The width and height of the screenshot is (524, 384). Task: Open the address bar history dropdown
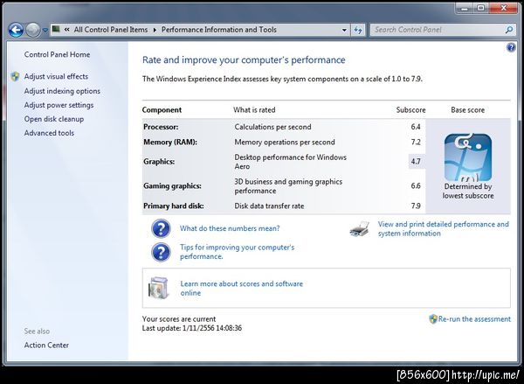(x=344, y=30)
